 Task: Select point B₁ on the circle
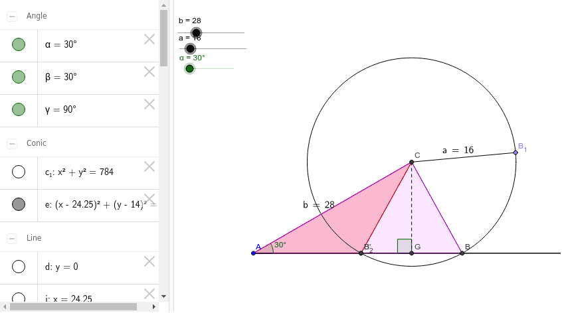pos(515,153)
